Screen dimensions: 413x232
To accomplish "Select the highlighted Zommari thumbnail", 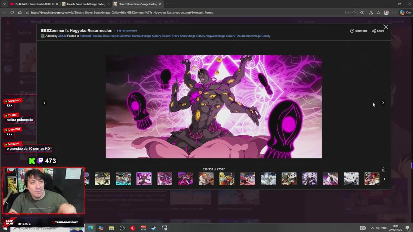I will [x=144, y=179].
